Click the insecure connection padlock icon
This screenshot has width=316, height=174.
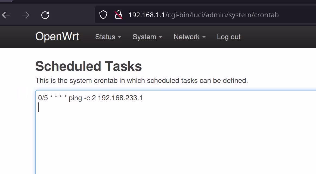(x=119, y=15)
